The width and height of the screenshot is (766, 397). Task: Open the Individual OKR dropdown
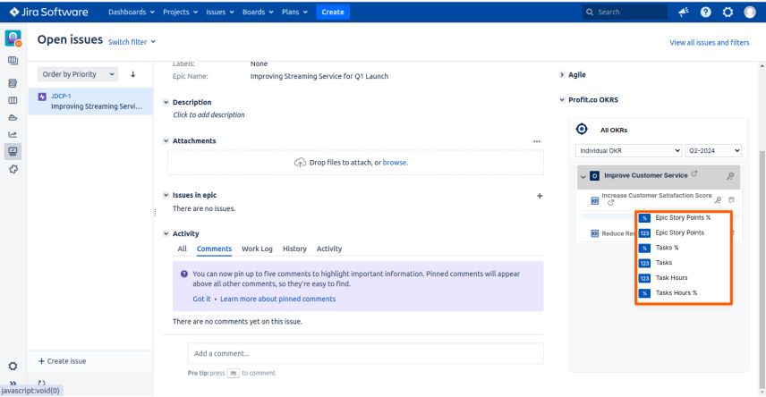629,150
